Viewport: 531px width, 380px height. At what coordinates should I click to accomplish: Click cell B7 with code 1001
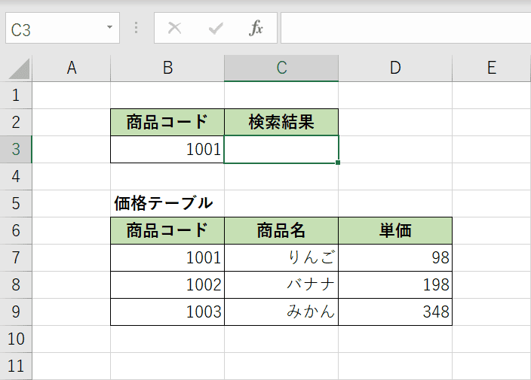pyautogui.click(x=167, y=258)
